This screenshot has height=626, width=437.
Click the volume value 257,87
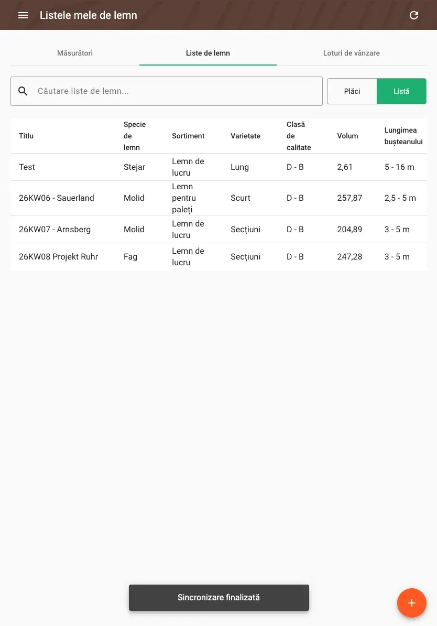349,198
